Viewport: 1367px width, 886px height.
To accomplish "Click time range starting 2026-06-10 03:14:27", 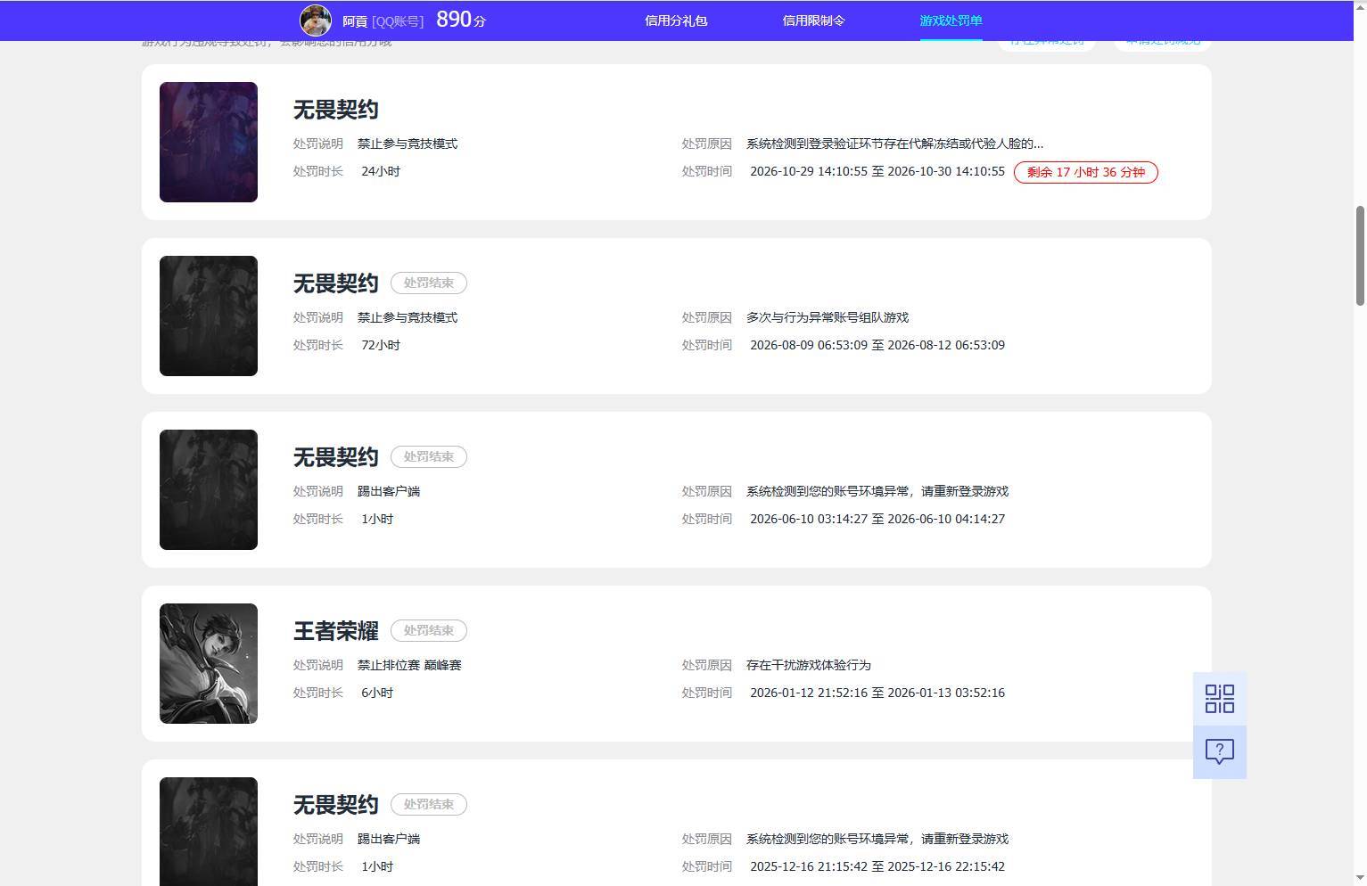I will click(x=877, y=519).
